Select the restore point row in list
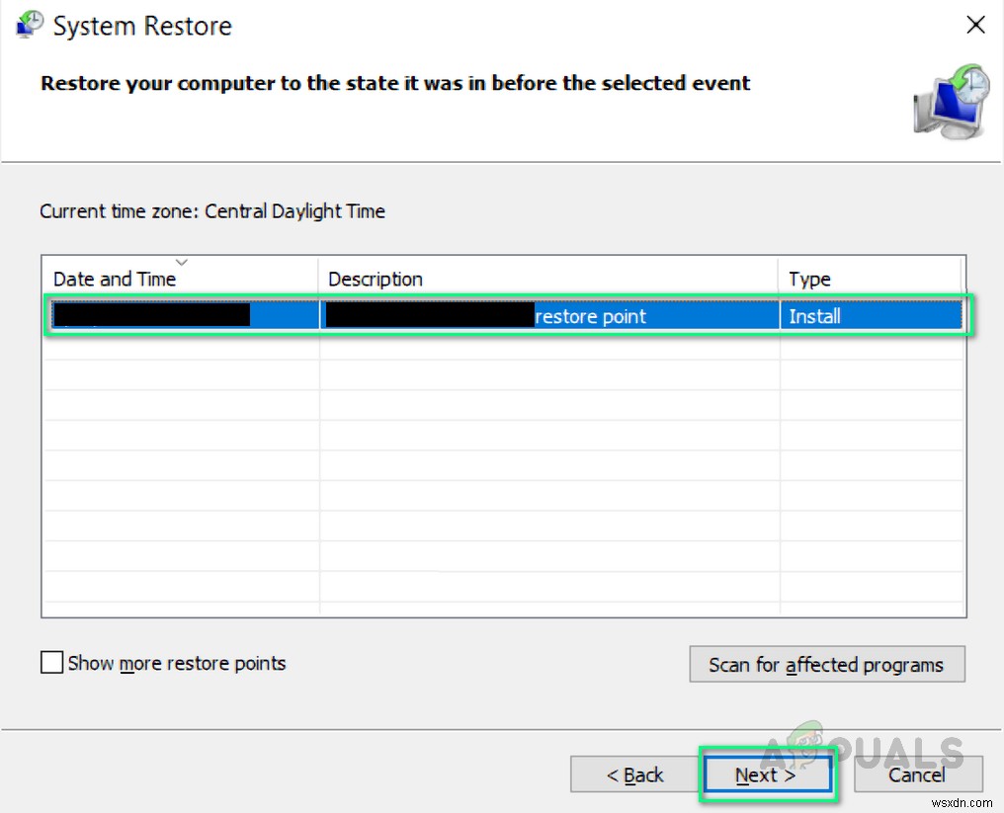The width and height of the screenshot is (1004, 813). 509,314
